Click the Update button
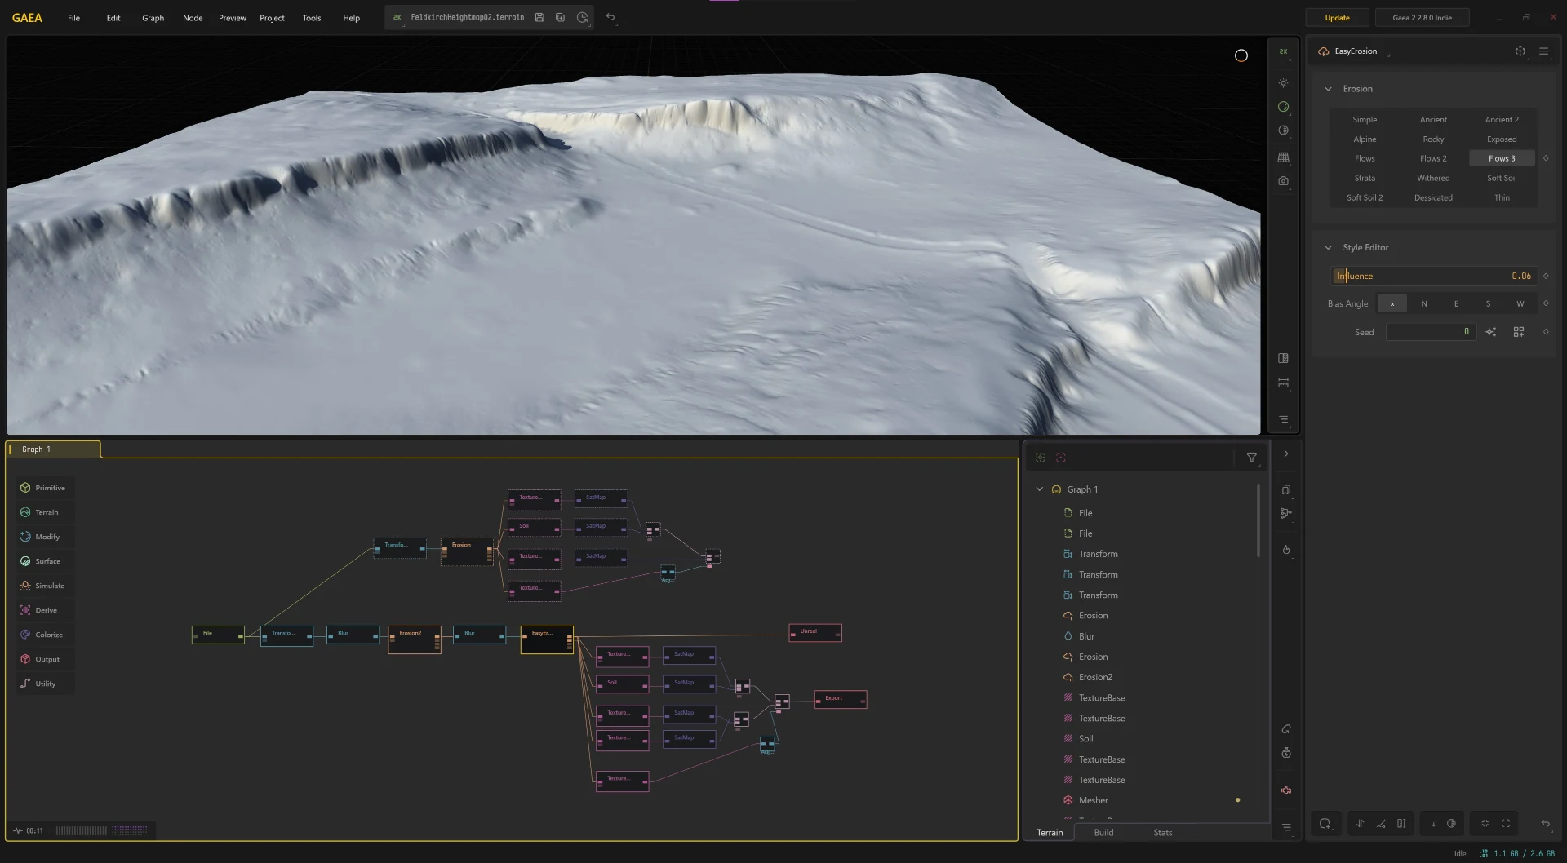 point(1337,18)
